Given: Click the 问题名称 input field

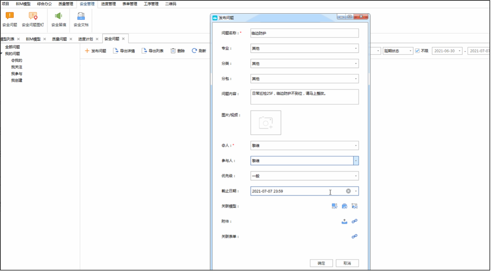Looking at the screenshot, I should tap(305, 33).
